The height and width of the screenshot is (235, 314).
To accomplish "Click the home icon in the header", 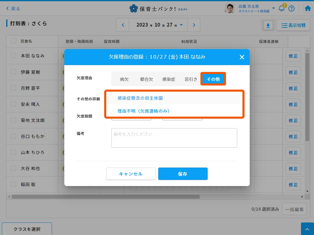I will point(308,9).
